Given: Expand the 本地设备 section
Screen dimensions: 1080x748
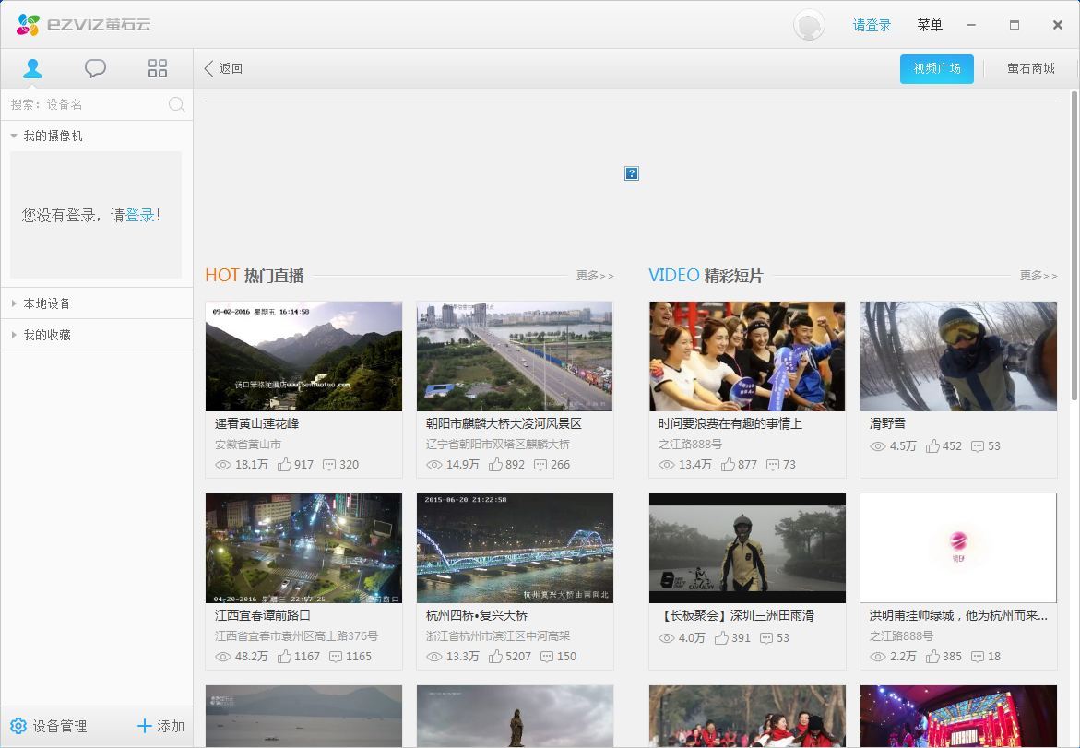Looking at the screenshot, I should (14, 303).
